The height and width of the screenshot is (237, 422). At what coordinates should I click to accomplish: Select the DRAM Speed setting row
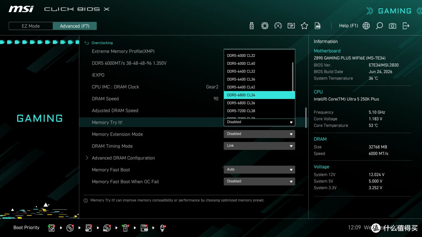click(105, 99)
